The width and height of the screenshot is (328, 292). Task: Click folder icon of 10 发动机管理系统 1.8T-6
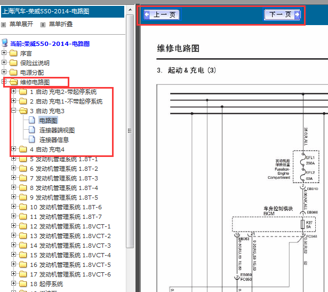[23, 207]
